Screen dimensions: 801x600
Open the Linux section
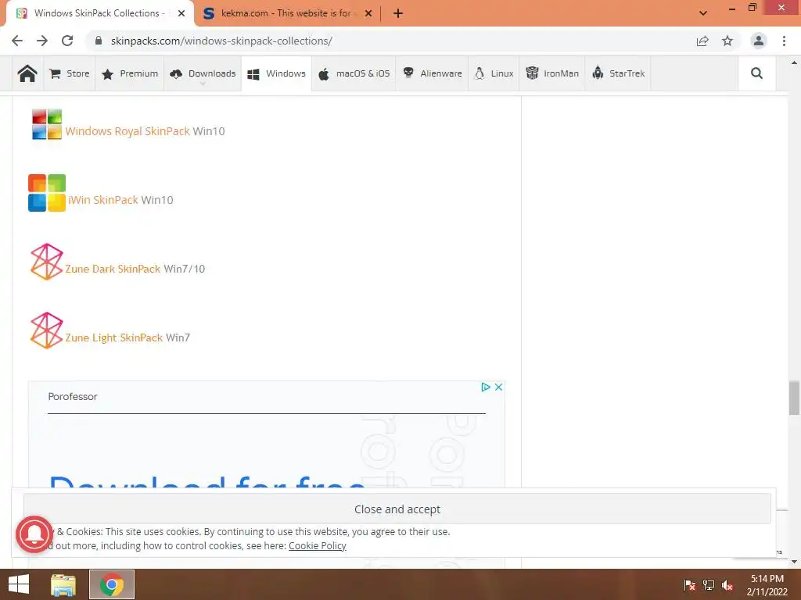(494, 73)
